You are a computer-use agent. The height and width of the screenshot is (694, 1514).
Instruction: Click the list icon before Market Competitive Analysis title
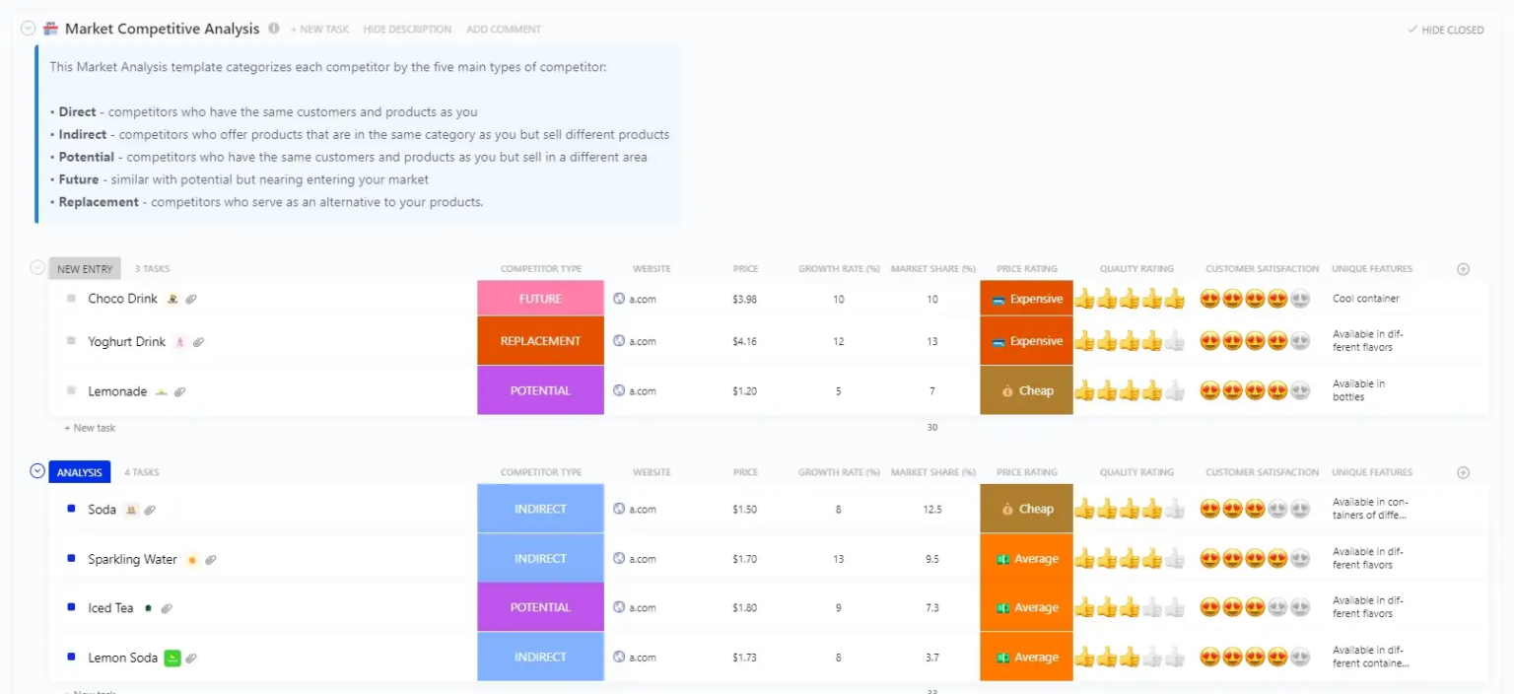pyautogui.click(x=48, y=29)
